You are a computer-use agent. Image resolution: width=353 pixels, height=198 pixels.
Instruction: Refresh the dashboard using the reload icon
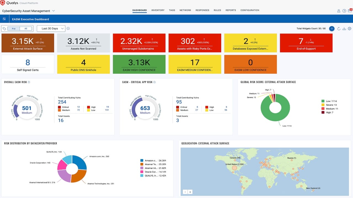339,28
